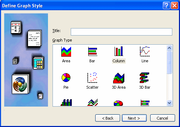Choose the Bar graph type icon

(92, 51)
